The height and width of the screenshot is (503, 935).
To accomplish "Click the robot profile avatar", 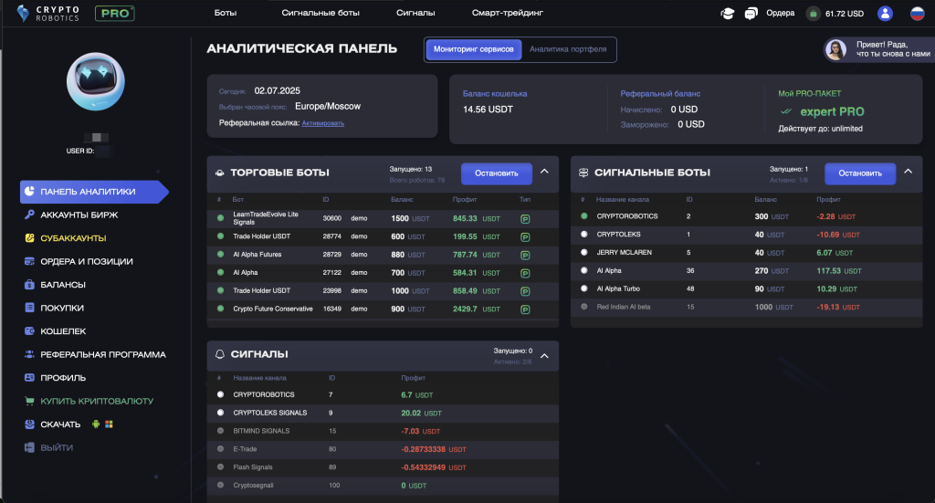I will 95,81.
